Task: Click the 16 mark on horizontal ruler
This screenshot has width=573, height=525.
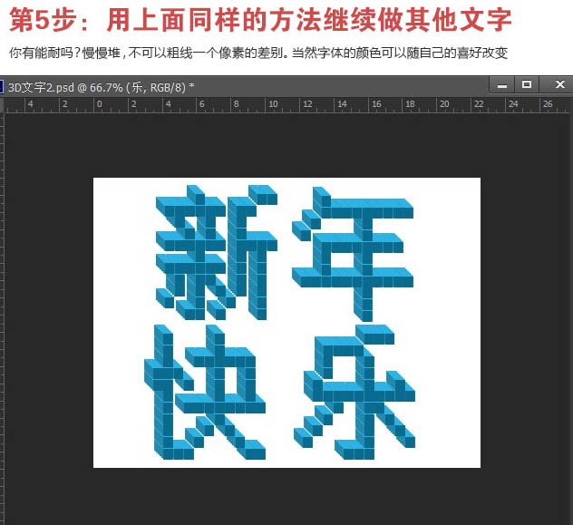Action: pos(376,104)
